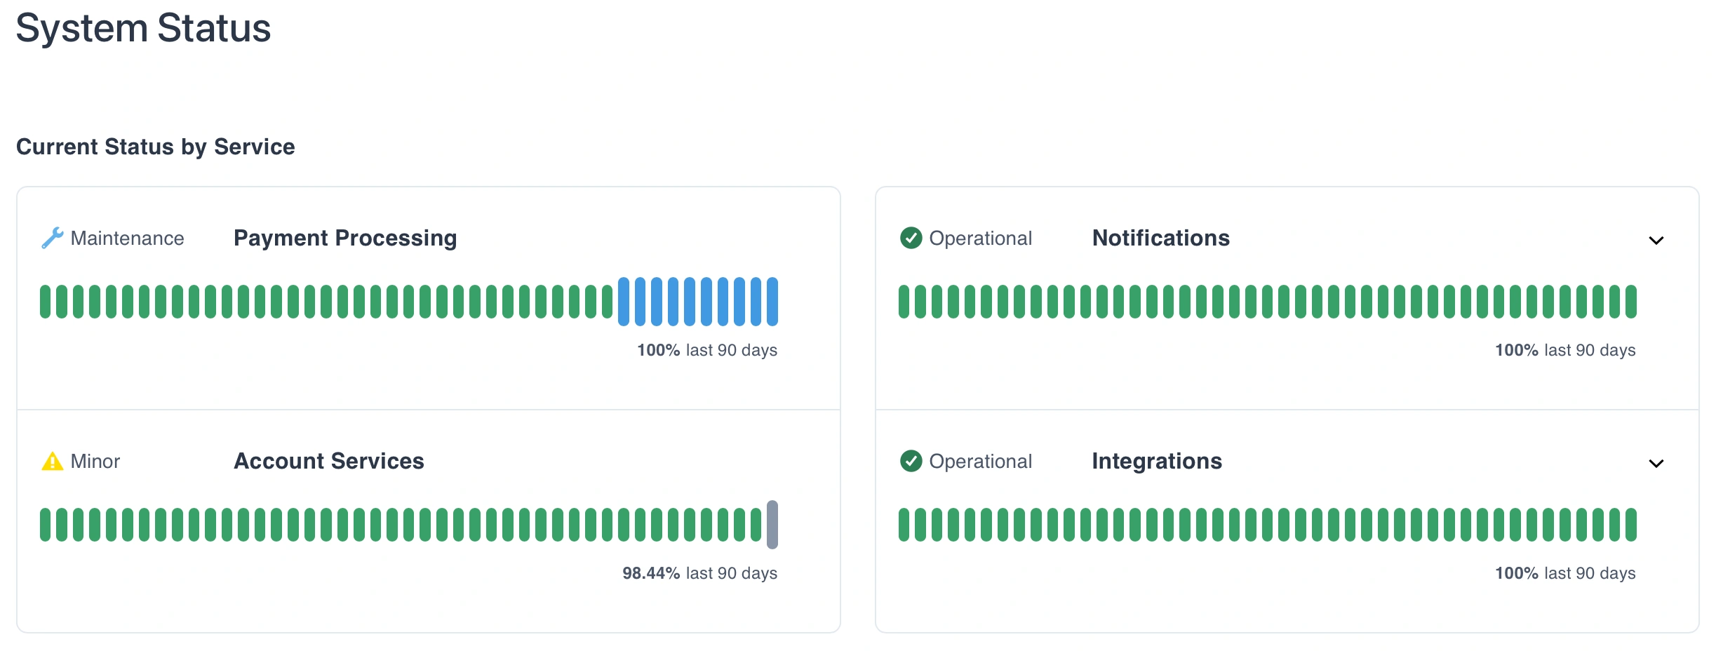Click the Notifications service title
Screen dimensions: 1716x651
pyautogui.click(x=1160, y=239)
